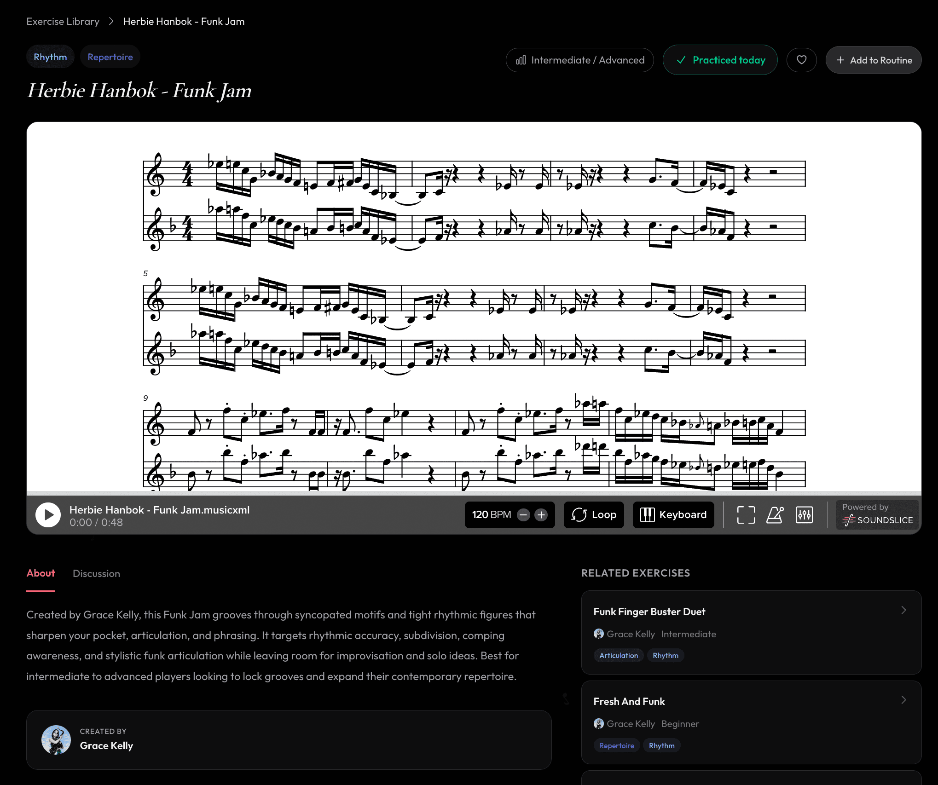Open Funk Finger Buster Duet chevron
938x785 pixels.
(903, 610)
